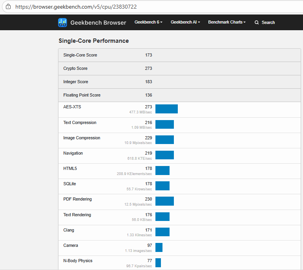The height and width of the screenshot is (270, 303).
Task: Click the Single-Core Score label
Action: [x=80, y=55]
